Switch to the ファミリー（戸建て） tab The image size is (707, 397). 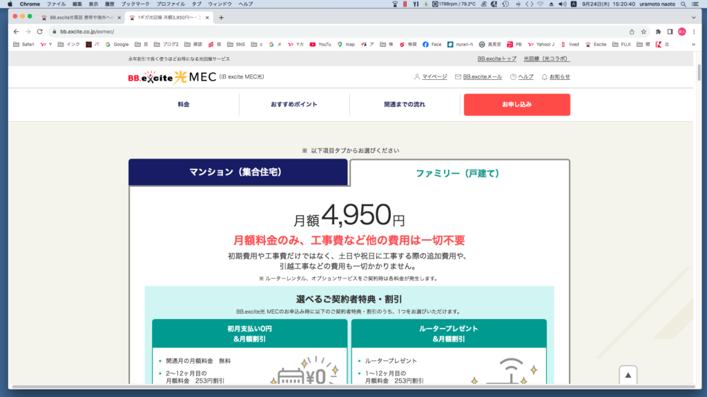(460, 173)
